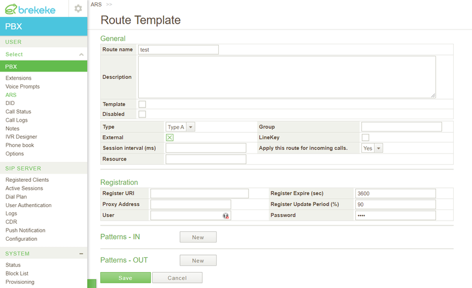Image resolution: width=472 pixels, height=288 pixels.
Task: Open the Type A dropdown
Action: click(x=181, y=127)
